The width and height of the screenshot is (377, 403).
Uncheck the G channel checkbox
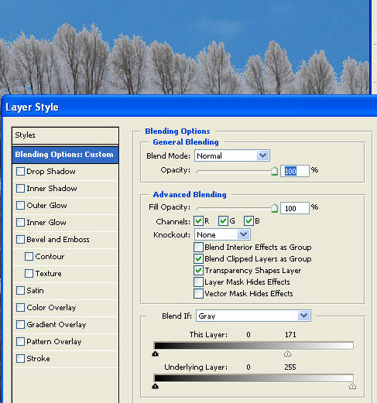[223, 221]
